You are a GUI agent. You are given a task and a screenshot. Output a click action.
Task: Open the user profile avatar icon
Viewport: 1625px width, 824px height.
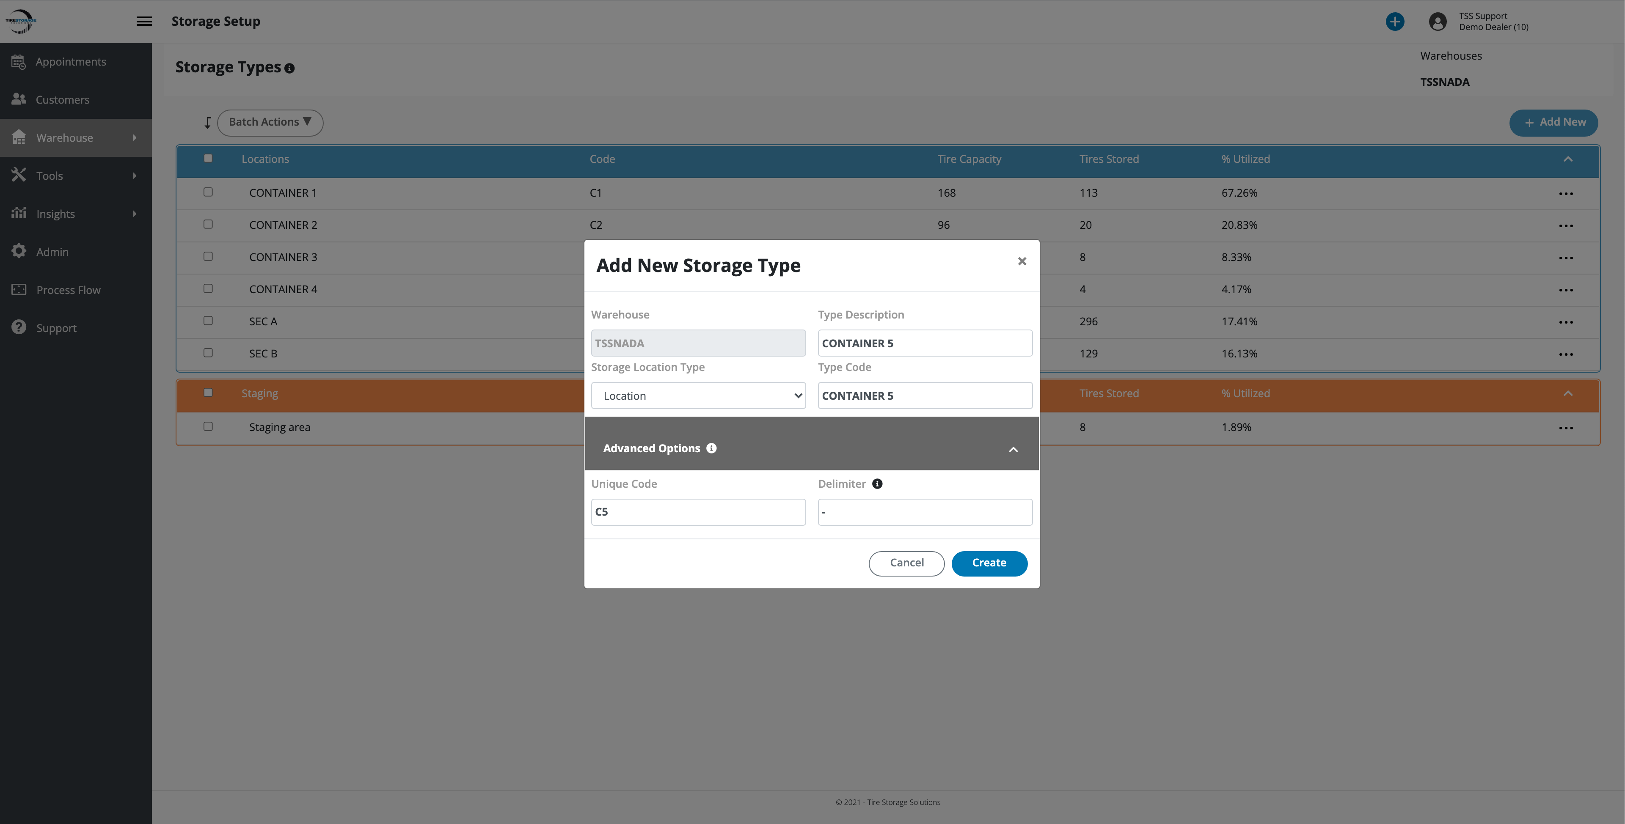point(1438,22)
